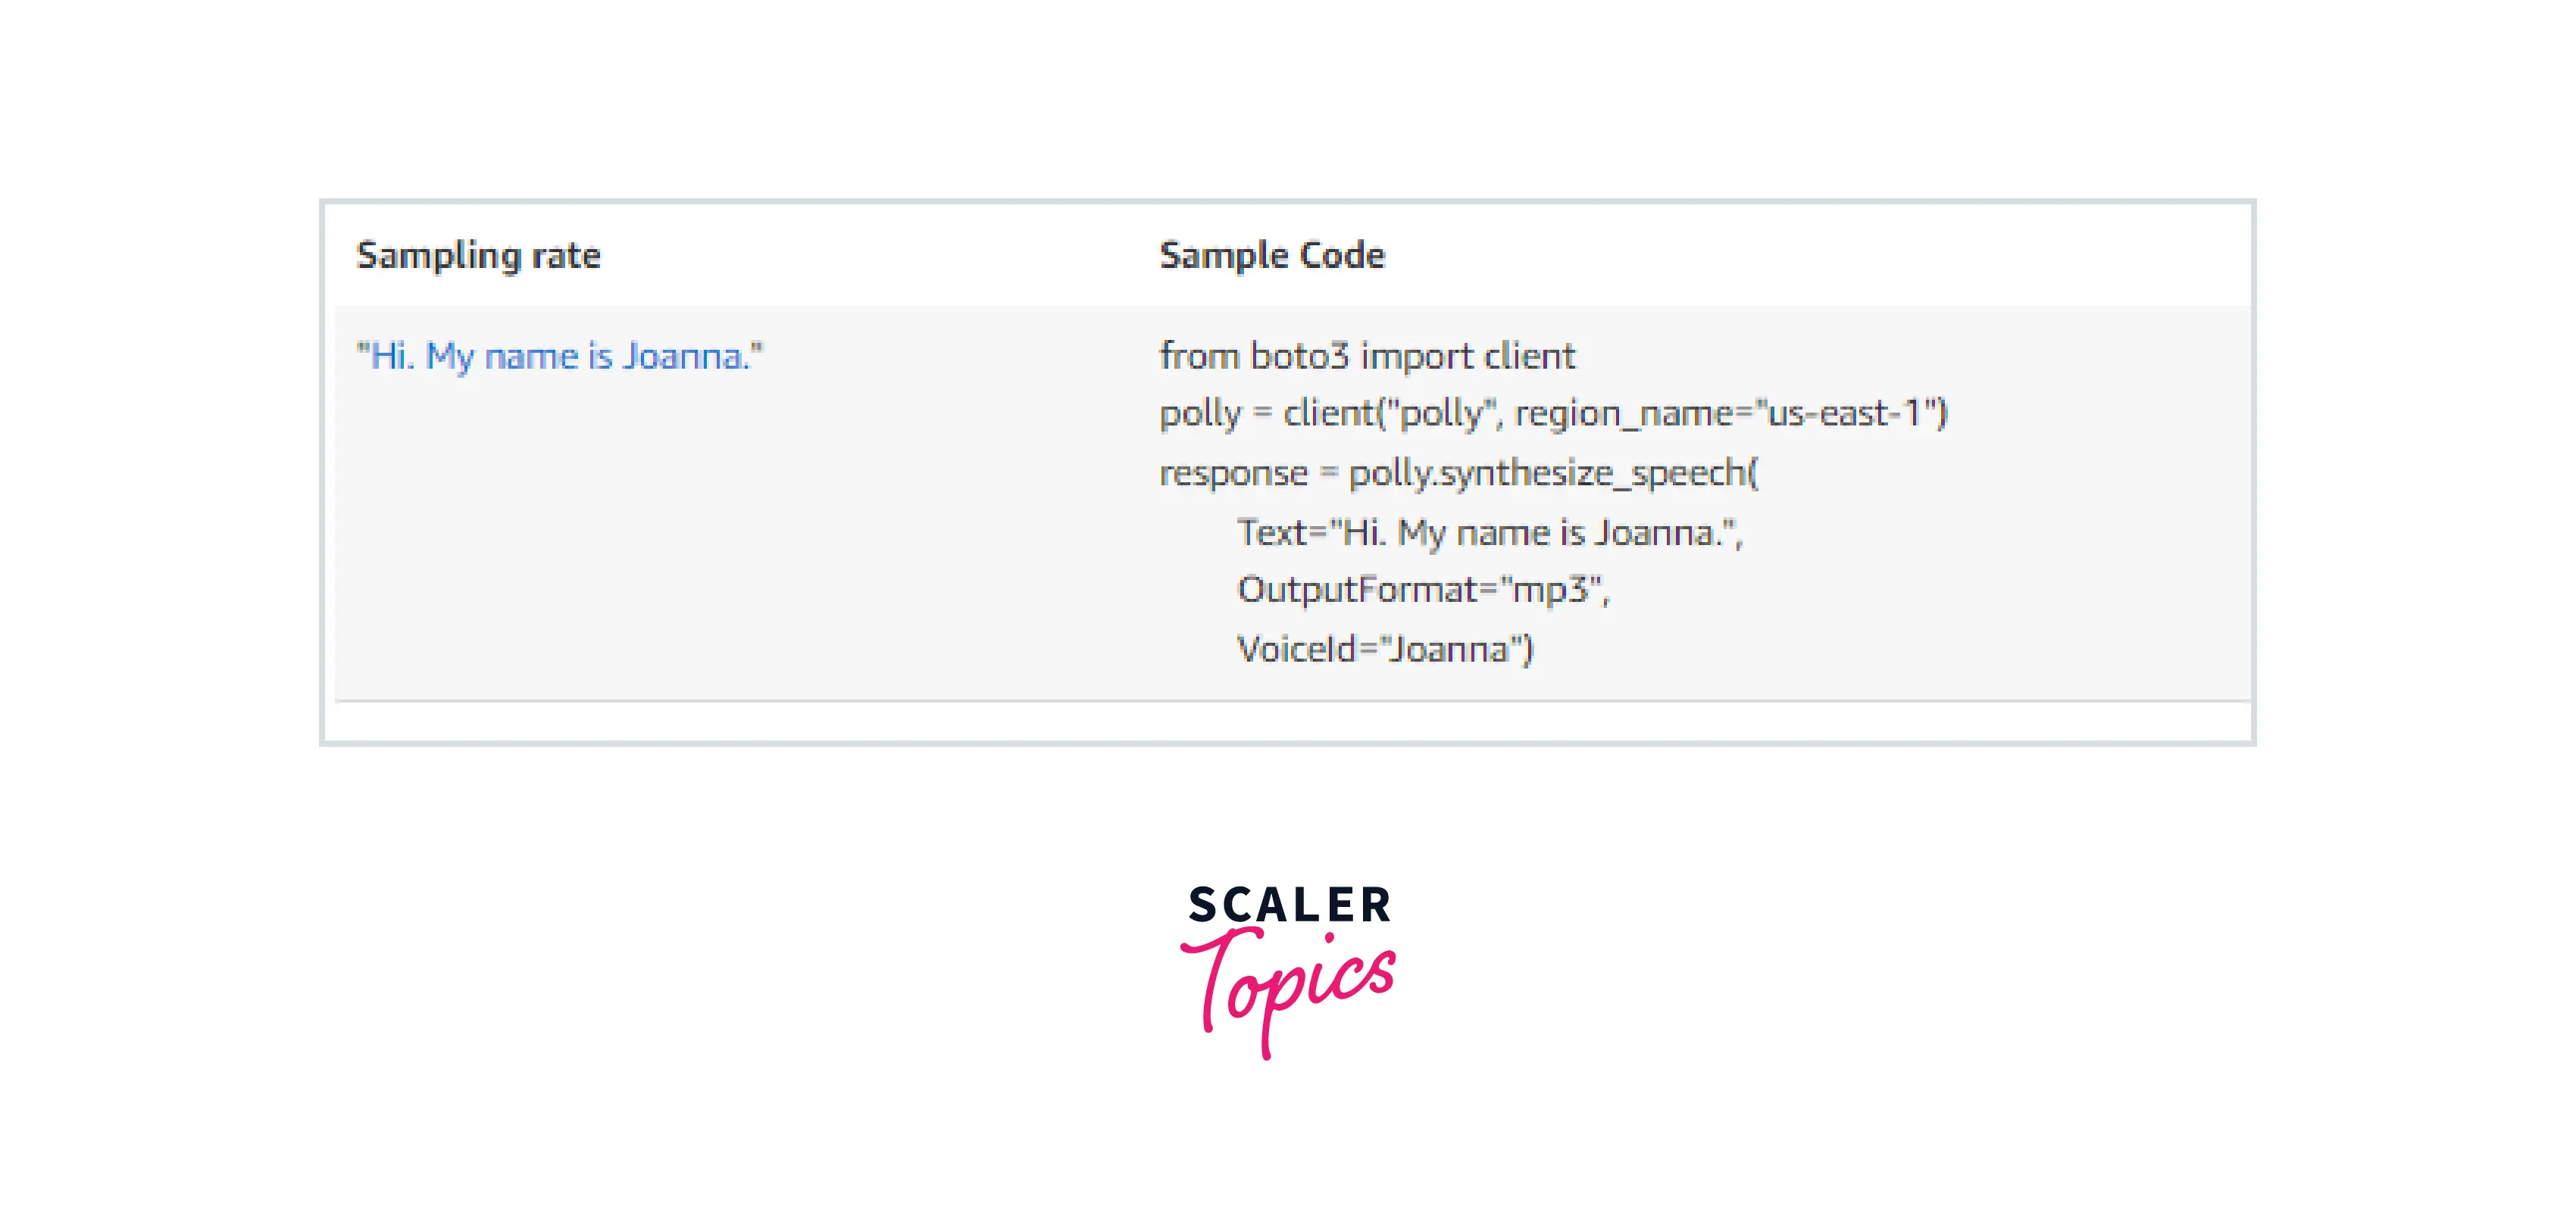Screen dimensions: 2576x1206
Task: Click the empty white row below the code row
Action: pos(1288,721)
